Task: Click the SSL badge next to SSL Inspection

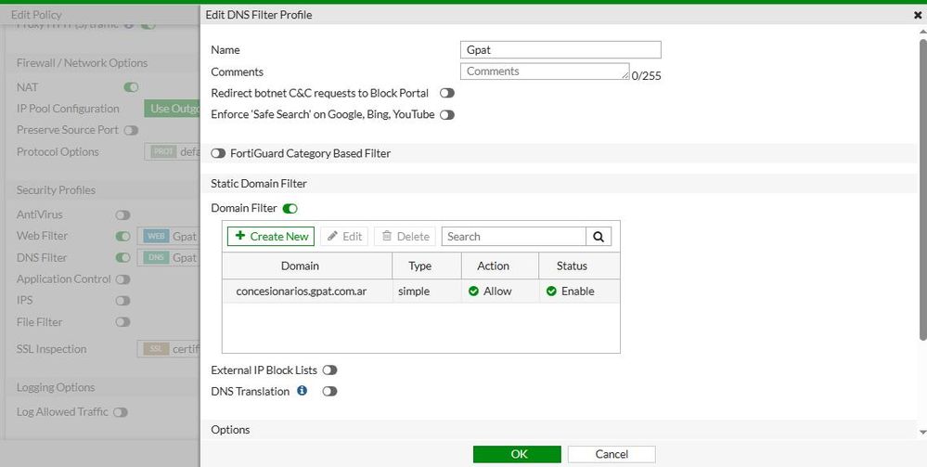Action: point(156,349)
